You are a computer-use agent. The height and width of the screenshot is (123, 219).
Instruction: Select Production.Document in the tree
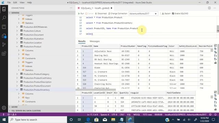[x=34, y=35]
